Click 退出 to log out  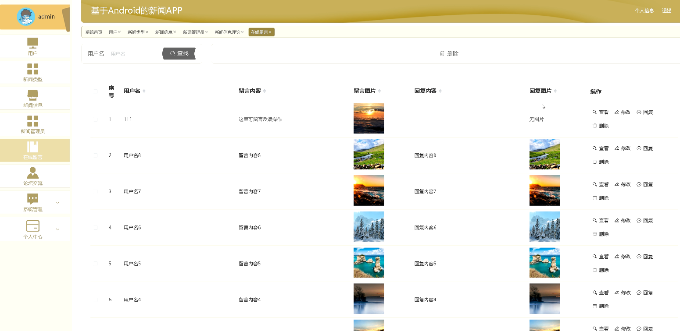click(x=666, y=11)
